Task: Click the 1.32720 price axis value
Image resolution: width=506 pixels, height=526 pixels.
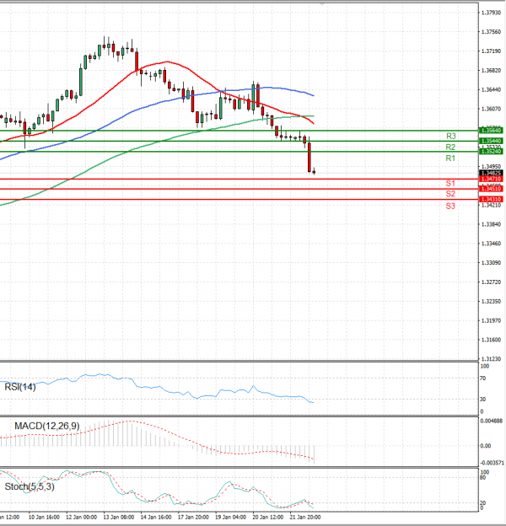Action: coord(491,282)
